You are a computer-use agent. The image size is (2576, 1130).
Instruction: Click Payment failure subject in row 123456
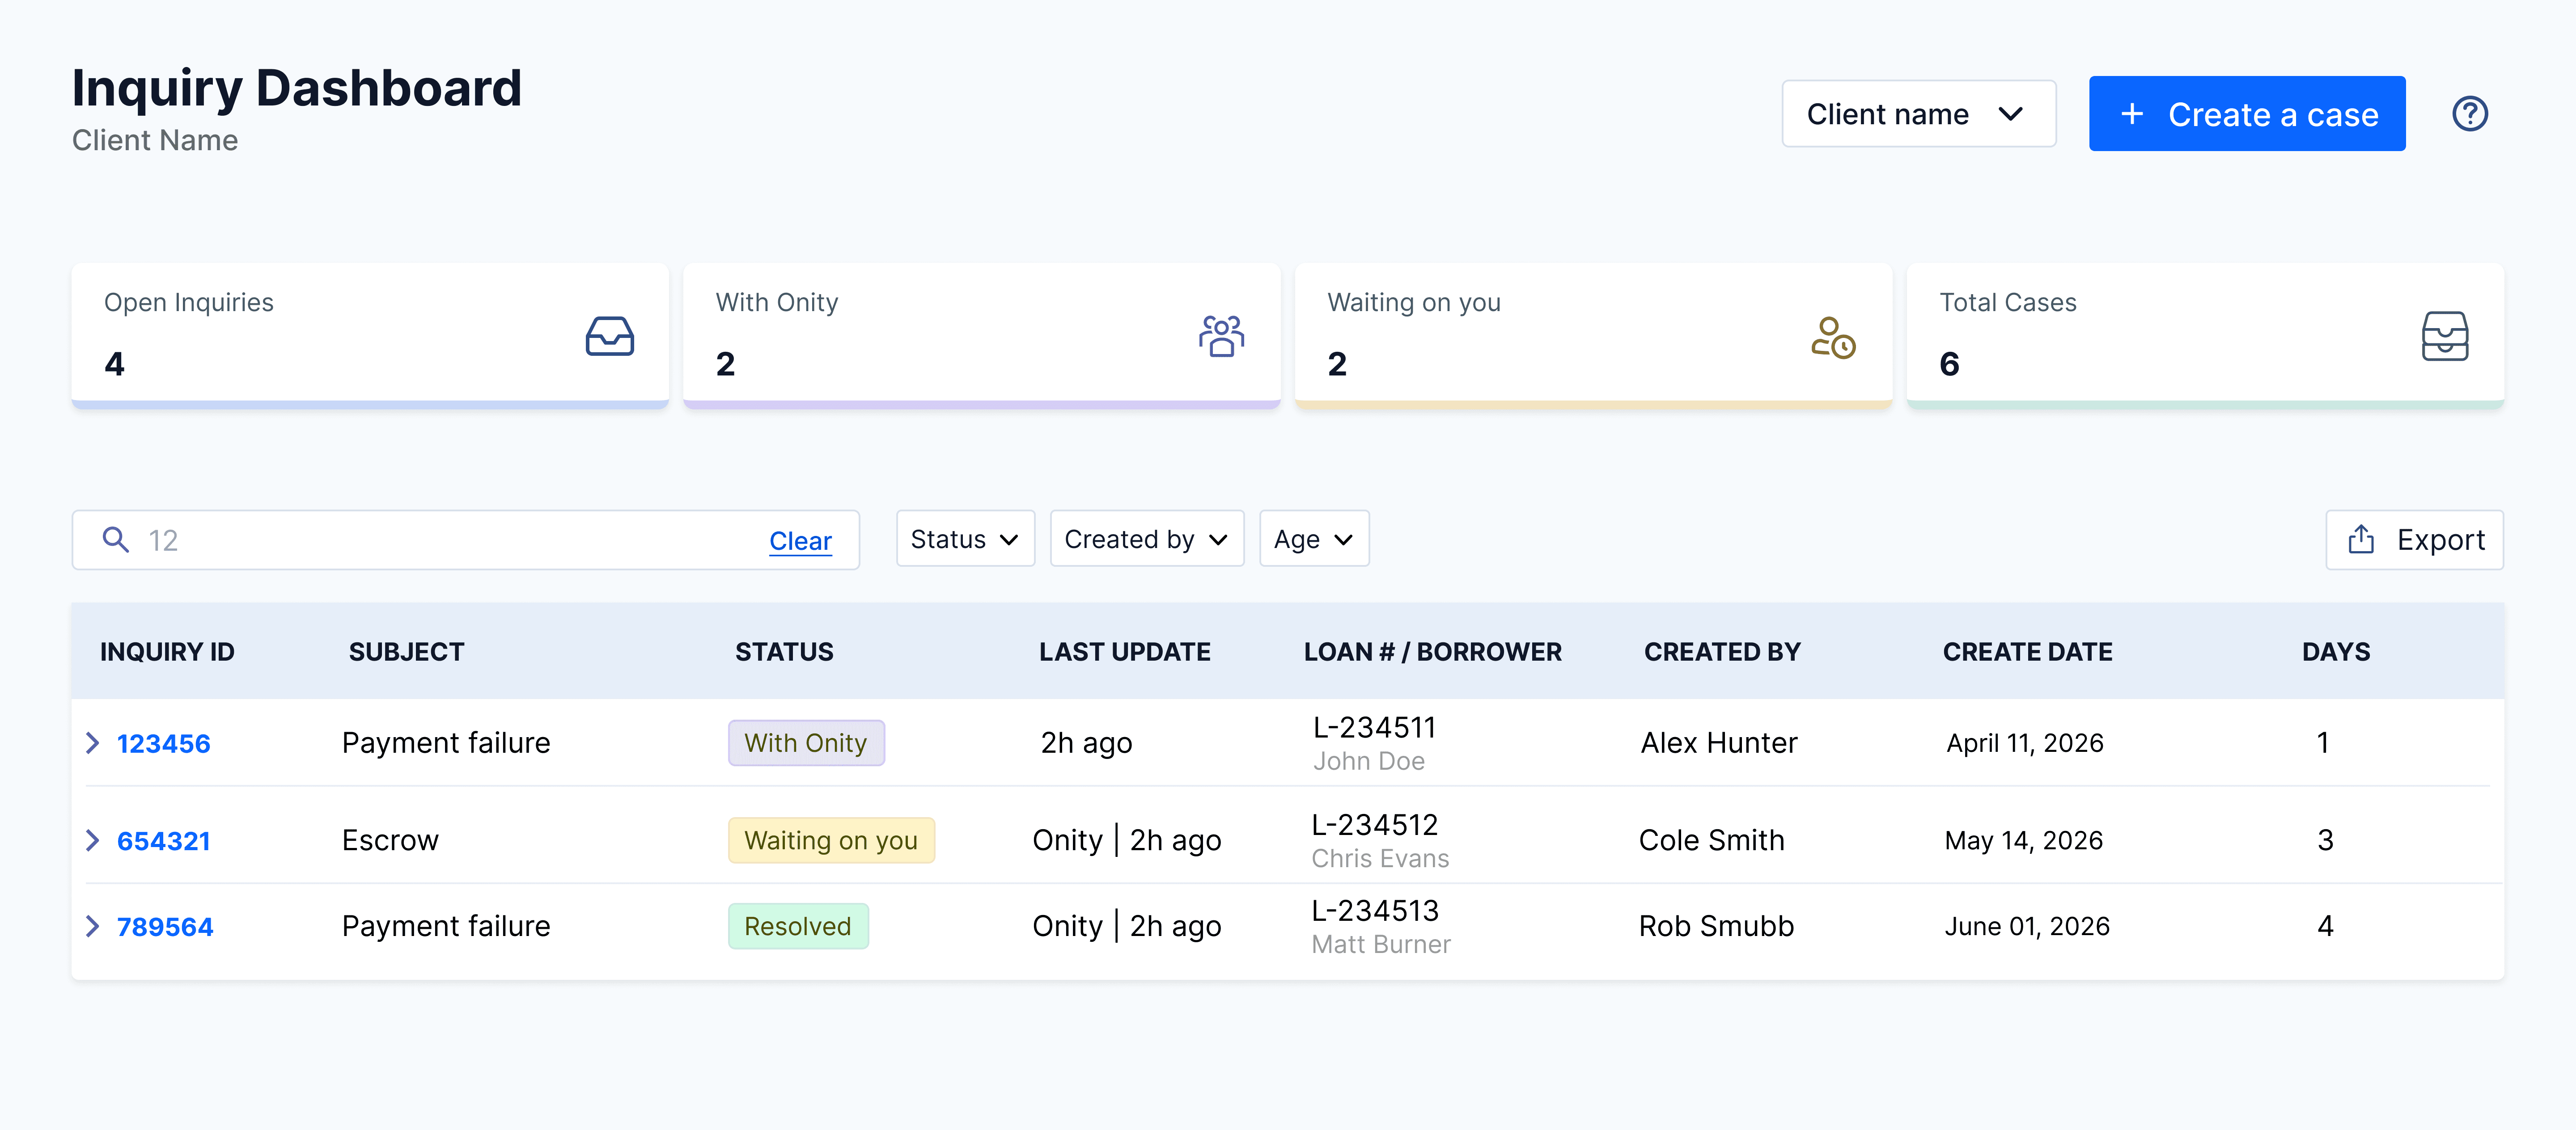(x=446, y=742)
